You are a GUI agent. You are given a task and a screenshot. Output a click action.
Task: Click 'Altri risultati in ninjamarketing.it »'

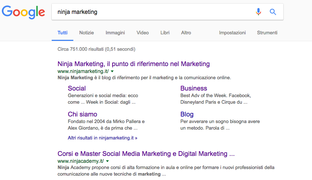[103, 138]
